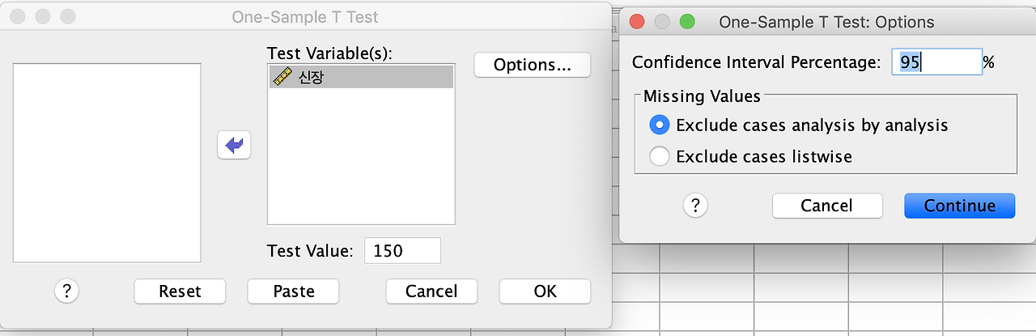Screen dimensions: 1036x336
Task: Select the 신장 test variable
Action: pos(361,77)
